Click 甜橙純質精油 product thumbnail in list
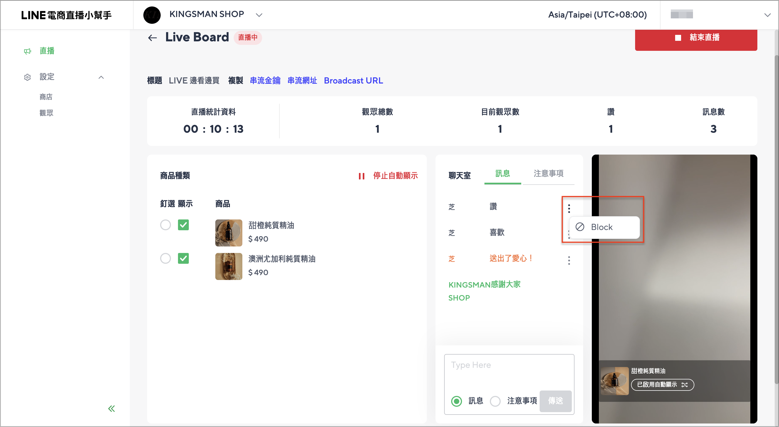The height and width of the screenshot is (427, 779). (229, 233)
